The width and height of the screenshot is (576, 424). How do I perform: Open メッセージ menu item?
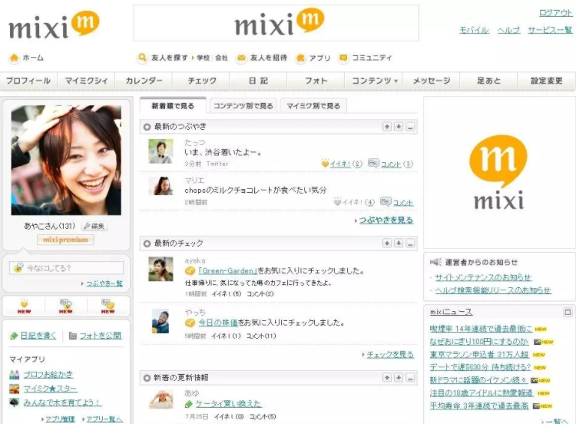432,81
